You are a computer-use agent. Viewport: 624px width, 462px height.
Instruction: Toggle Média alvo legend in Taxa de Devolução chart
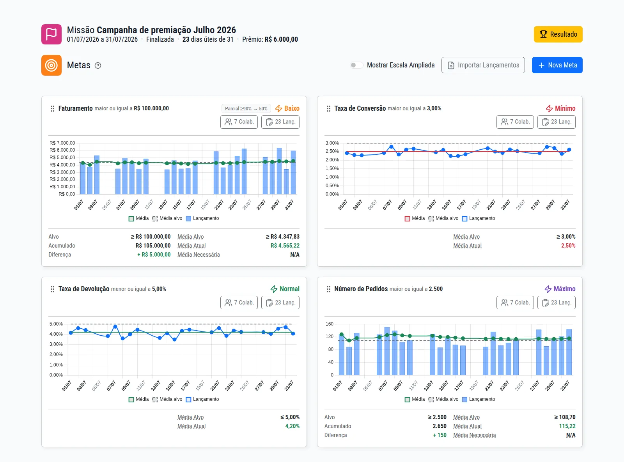point(167,399)
